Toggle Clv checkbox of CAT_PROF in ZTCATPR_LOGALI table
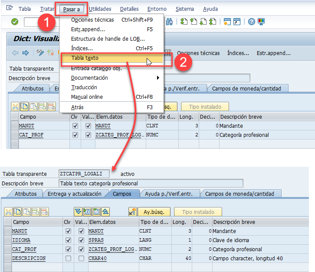Image resolution: width=315 pixels, height=272 pixels. [x=68, y=249]
